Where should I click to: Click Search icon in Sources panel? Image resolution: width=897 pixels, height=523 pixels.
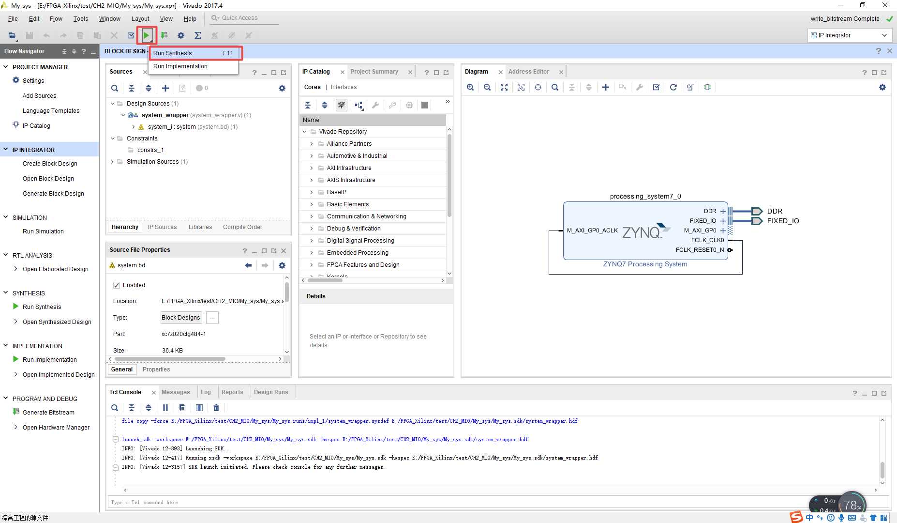(x=115, y=88)
